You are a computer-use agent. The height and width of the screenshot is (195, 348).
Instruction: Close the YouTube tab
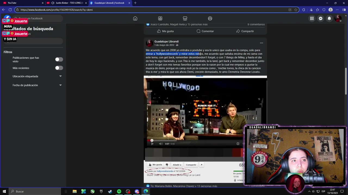42,3
